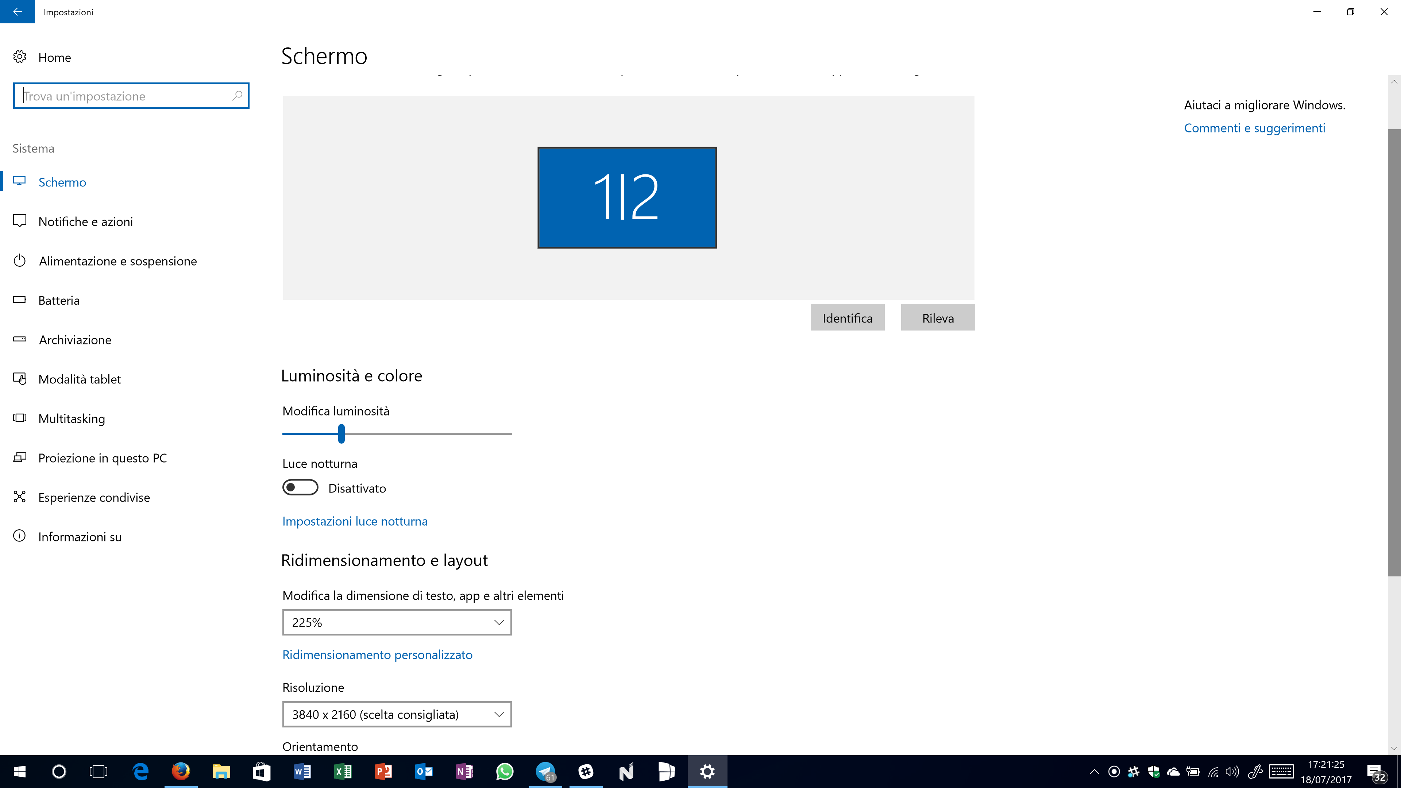Open Archiviazione settings

(75, 340)
